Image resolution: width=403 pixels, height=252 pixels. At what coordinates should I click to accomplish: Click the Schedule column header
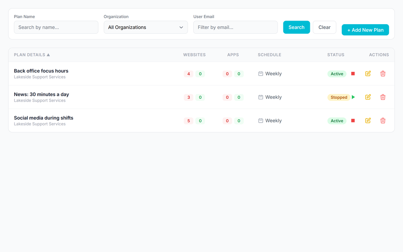269,55
